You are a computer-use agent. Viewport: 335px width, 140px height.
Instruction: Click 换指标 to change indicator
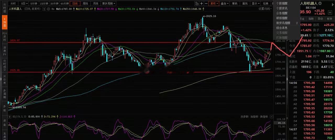[264, 117]
